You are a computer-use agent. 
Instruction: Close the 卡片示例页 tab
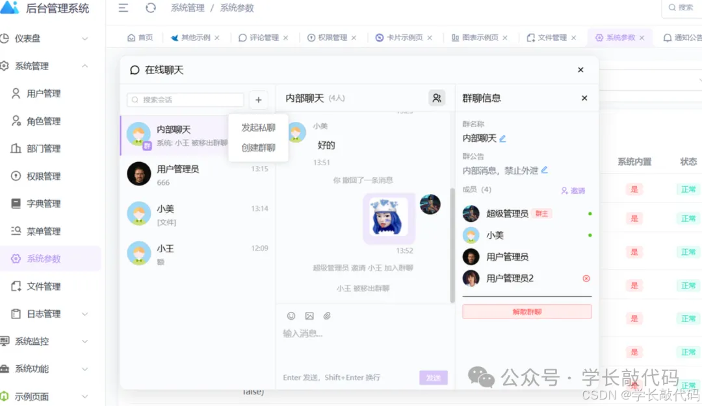[430, 38]
